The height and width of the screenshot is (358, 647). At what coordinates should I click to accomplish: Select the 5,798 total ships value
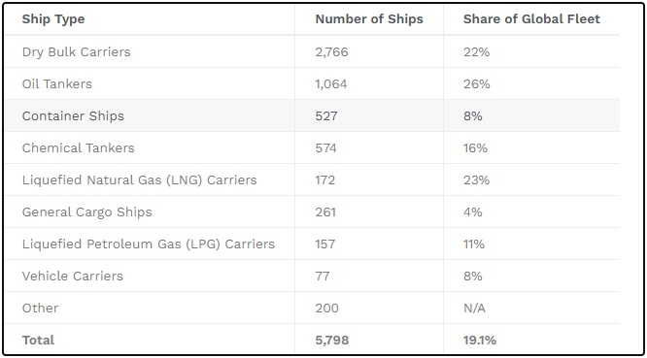coord(332,341)
